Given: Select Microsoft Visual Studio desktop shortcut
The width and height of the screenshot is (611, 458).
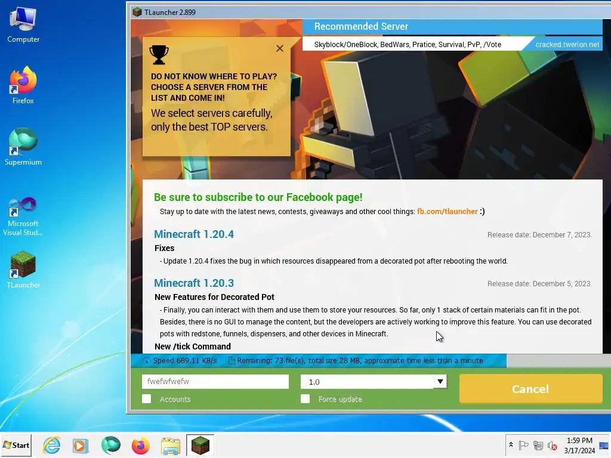Looking at the screenshot, I should click(23, 216).
